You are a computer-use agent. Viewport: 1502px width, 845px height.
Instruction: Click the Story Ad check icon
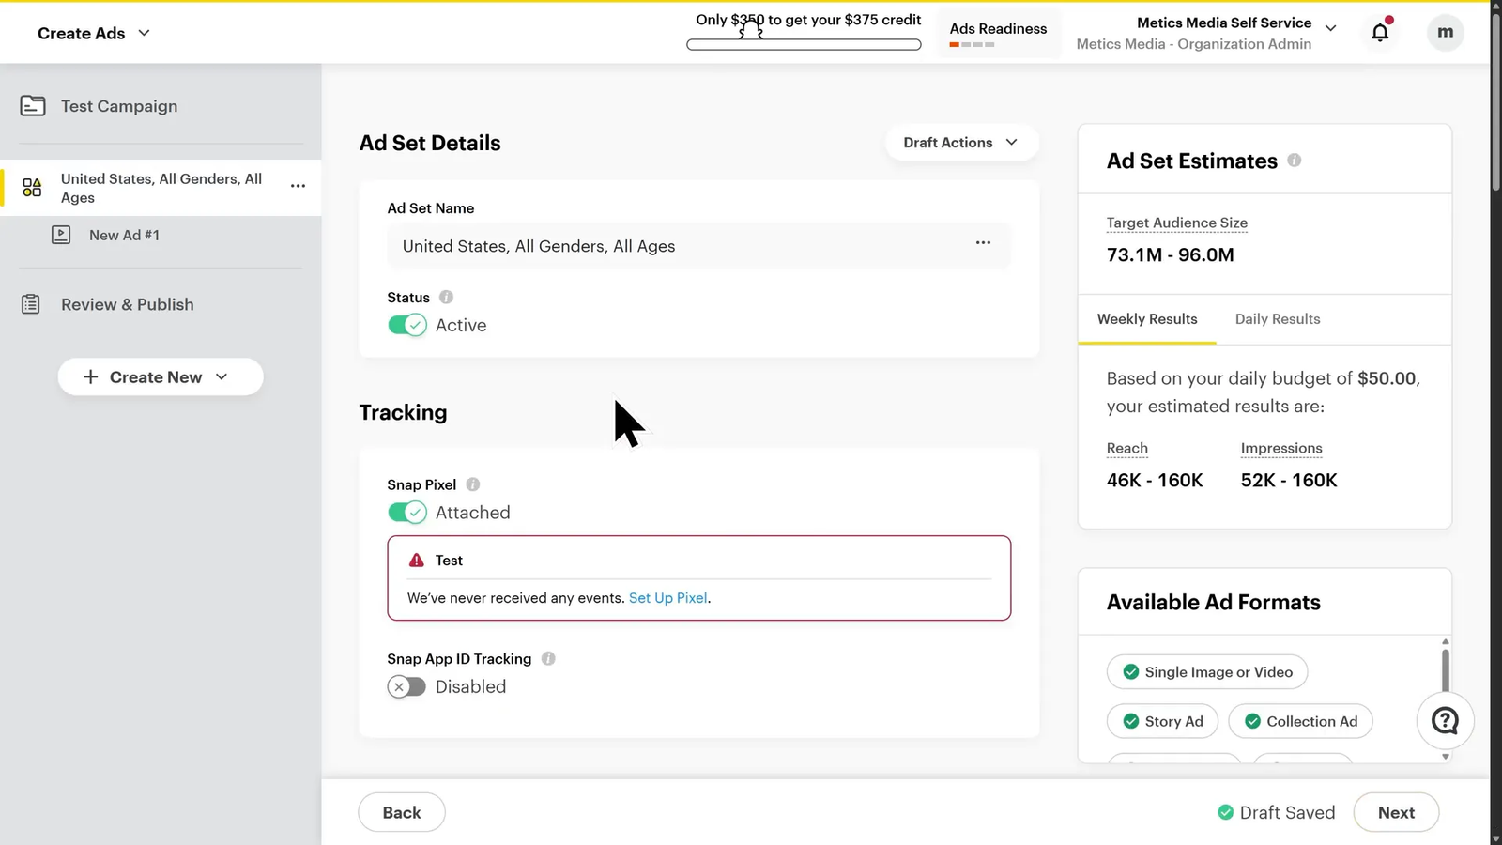point(1131,721)
